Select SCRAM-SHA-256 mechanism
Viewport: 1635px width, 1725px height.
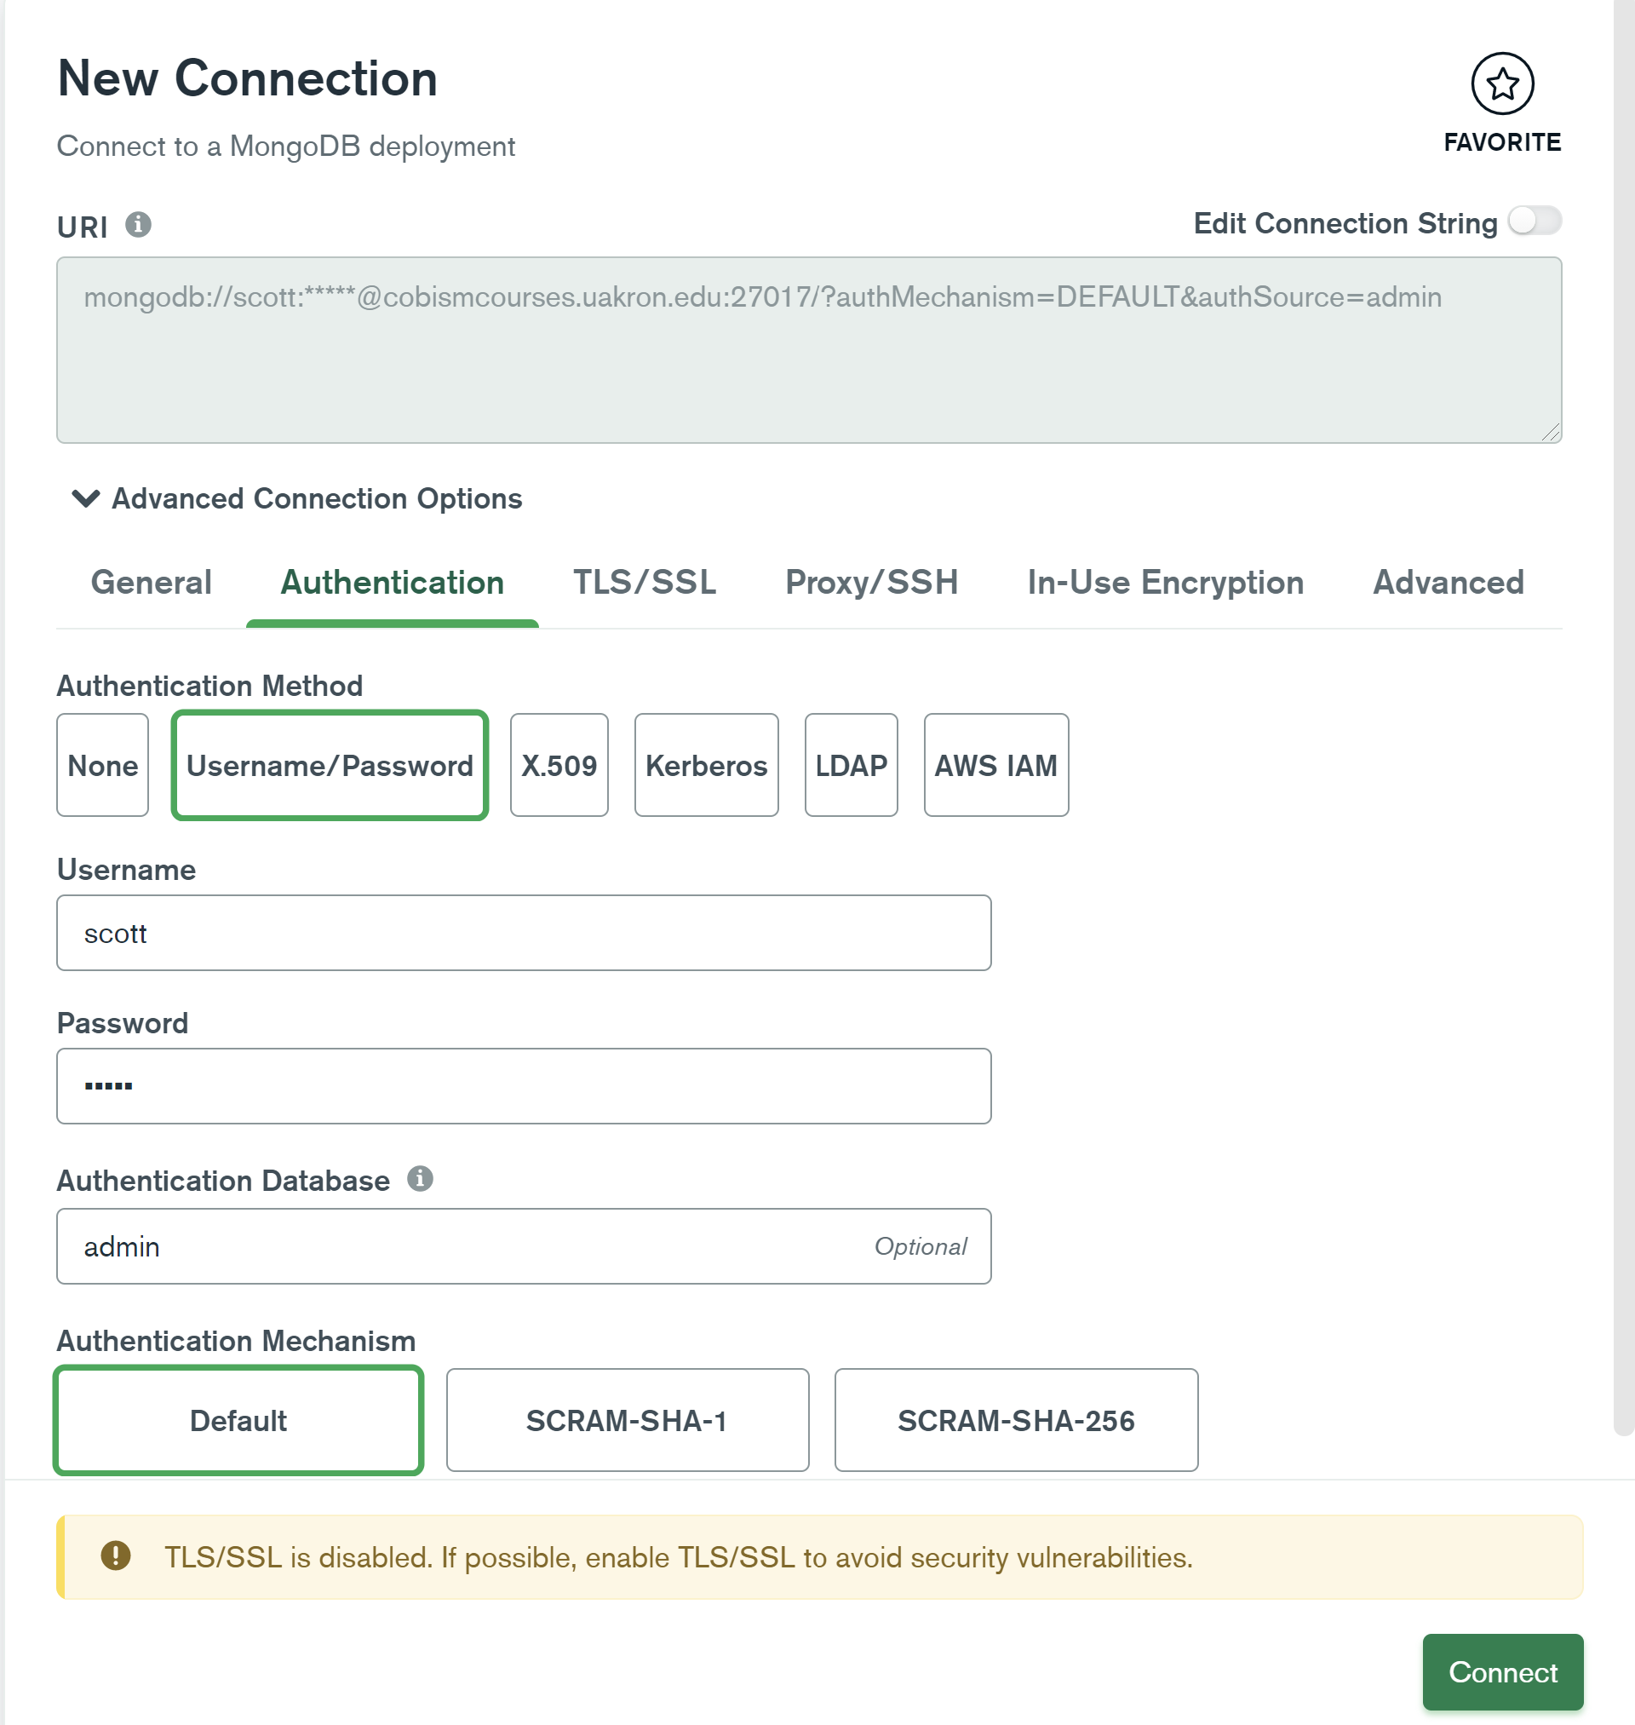(1015, 1420)
